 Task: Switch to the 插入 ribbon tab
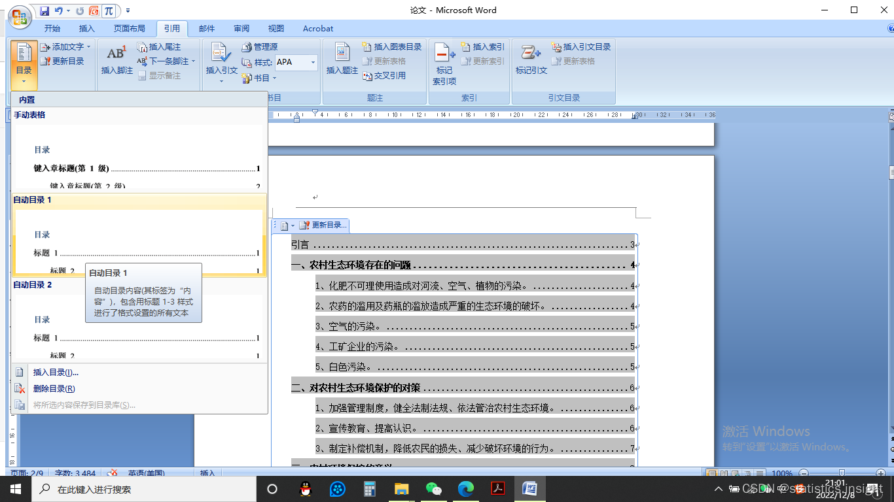[x=87, y=29]
